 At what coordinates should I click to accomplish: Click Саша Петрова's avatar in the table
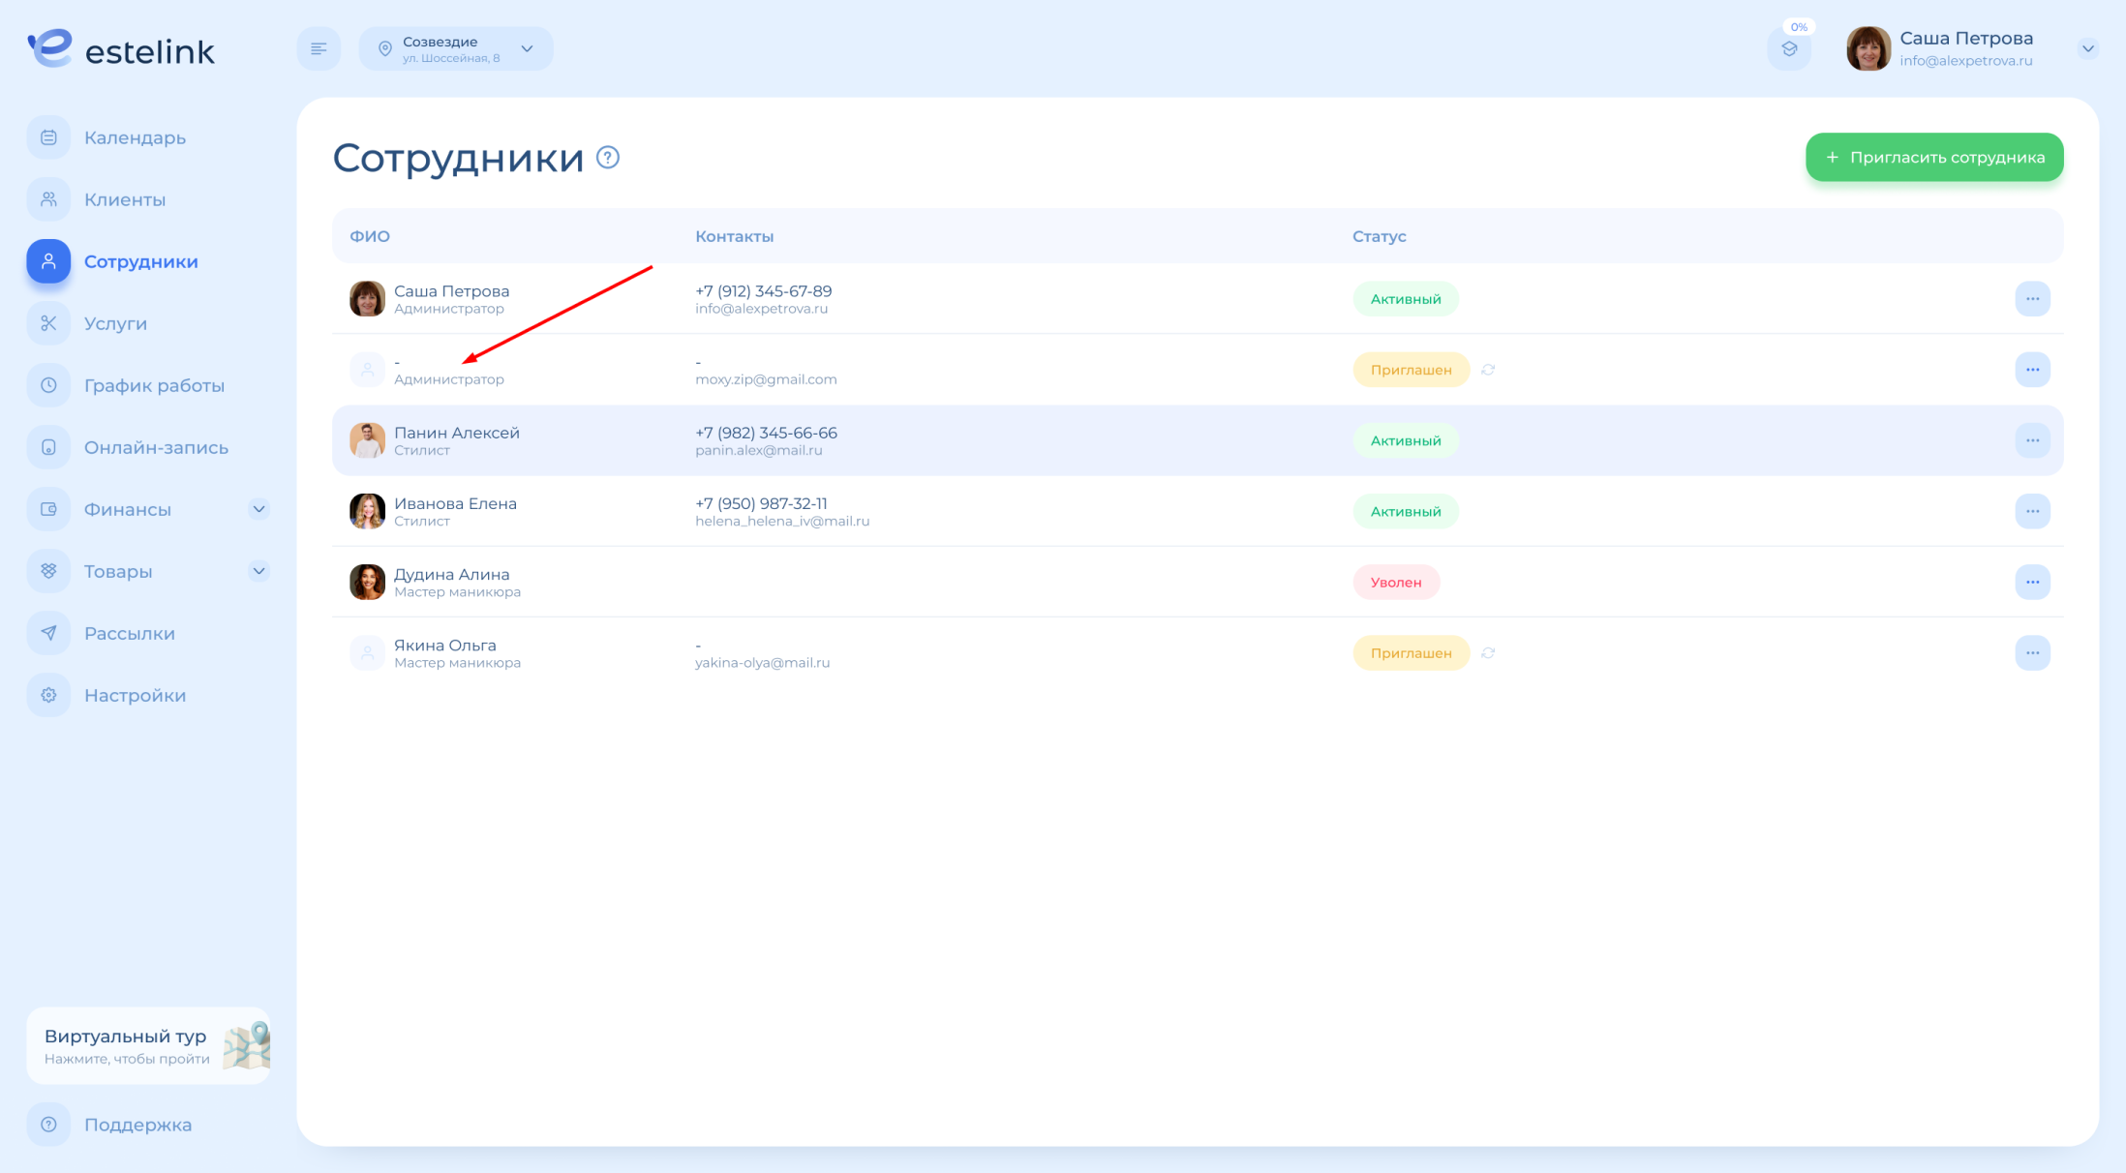coord(367,299)
